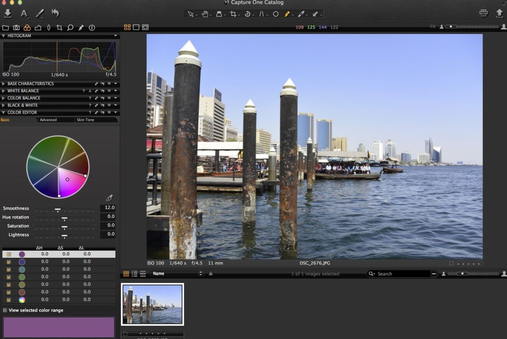Open the Capture camera tool tab
Screen dimensions: 507x339
click(16, 28)
